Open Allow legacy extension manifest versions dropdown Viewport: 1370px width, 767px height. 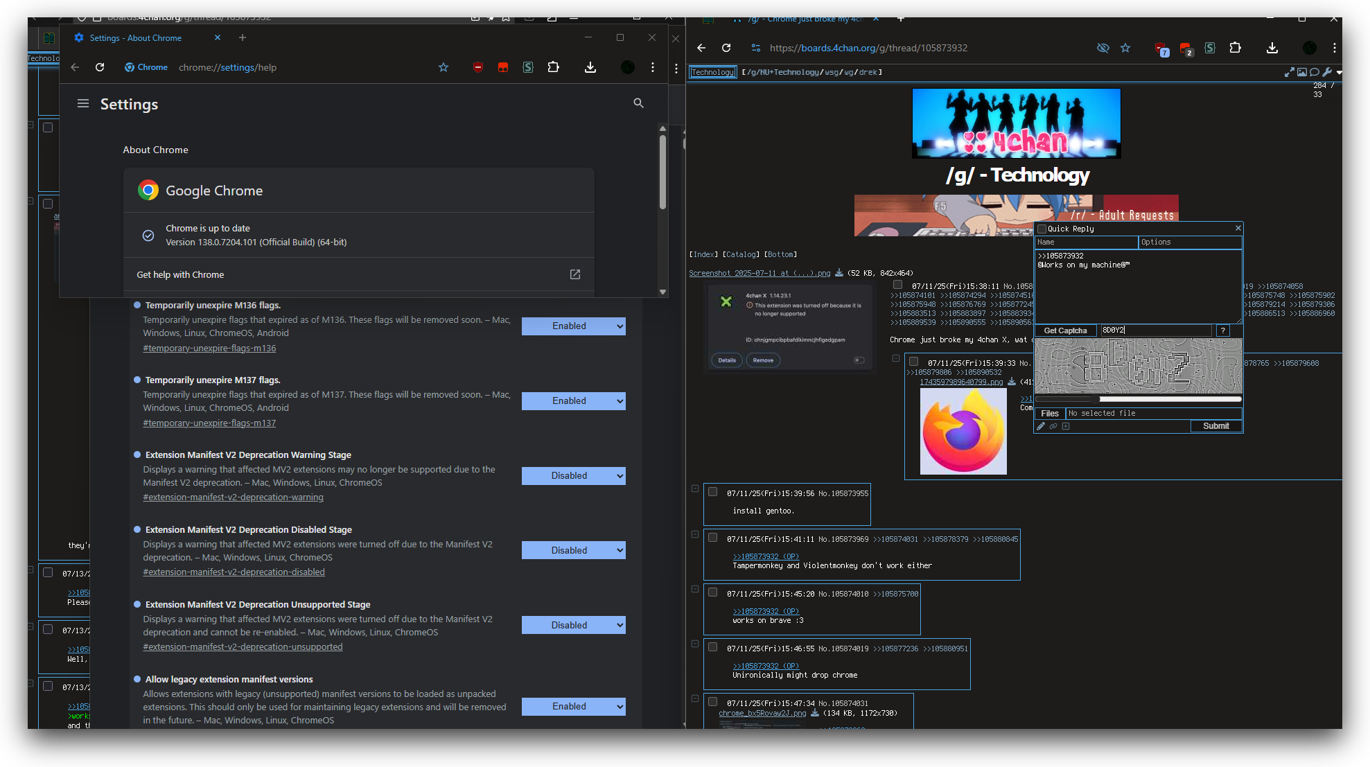pyautogui.click(x=574, y=707)
